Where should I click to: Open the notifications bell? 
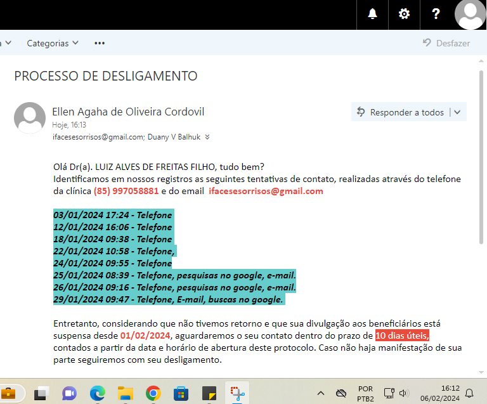pyautogui.click(x=373, y=14)
